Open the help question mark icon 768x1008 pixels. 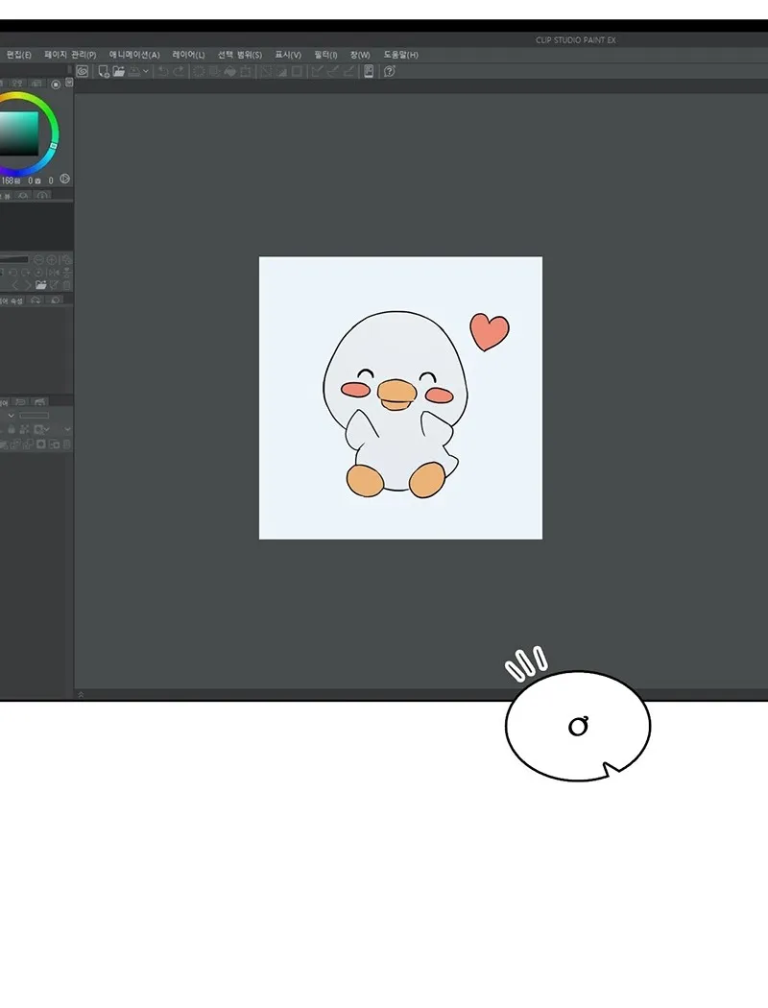(389, 71)
